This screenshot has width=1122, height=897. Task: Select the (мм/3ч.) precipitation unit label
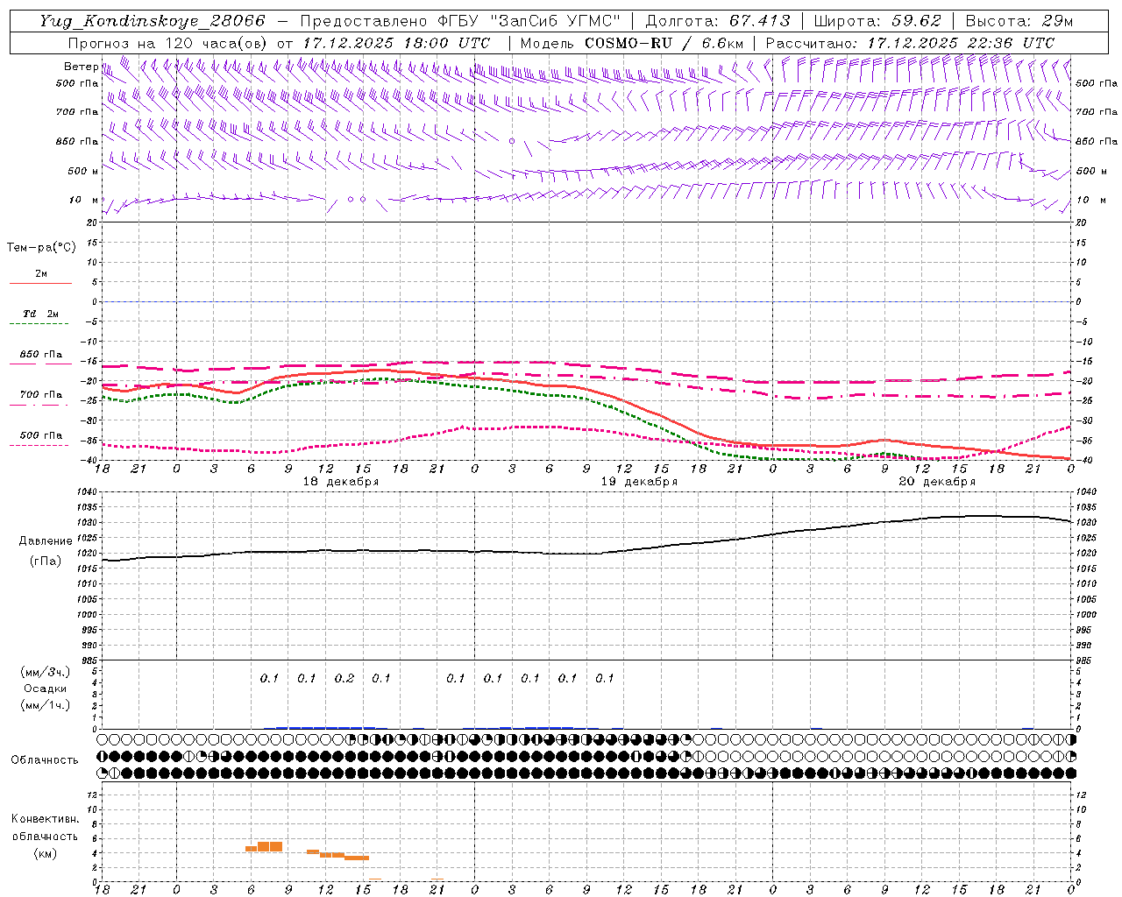pos(45,672)
